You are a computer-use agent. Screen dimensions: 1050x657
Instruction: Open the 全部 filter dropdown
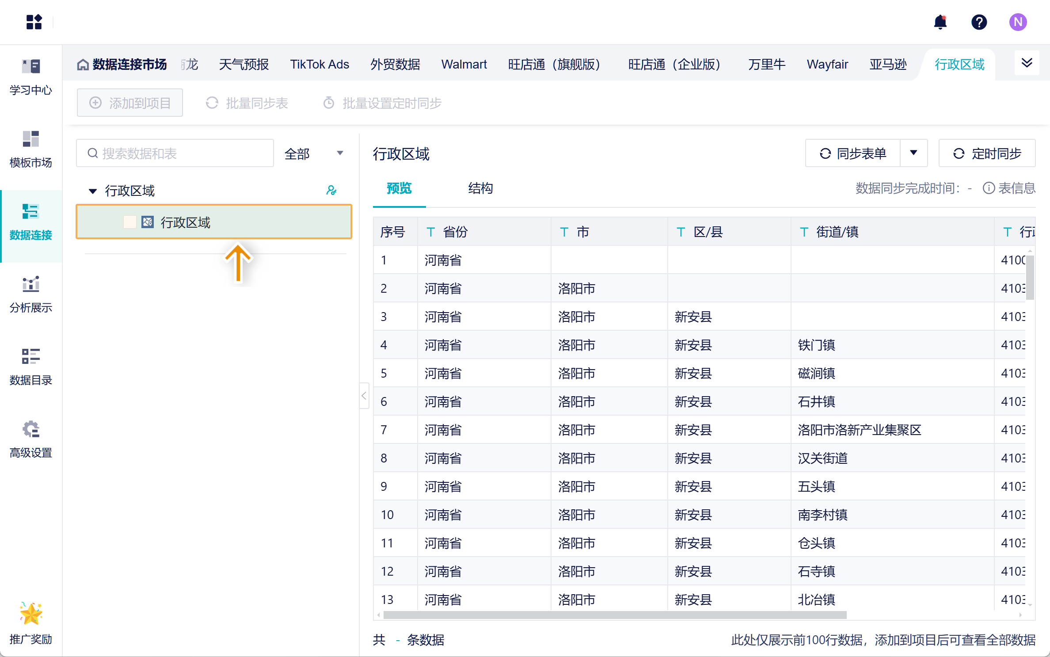314,153
